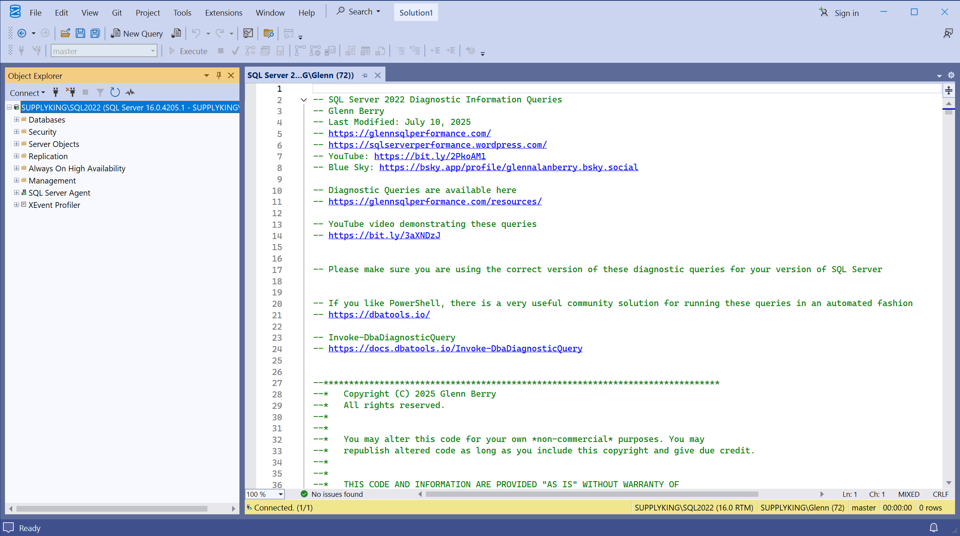960x536 pixels.
Task: Click the https://dbatools.io/ link
Action: pos(379,314)
